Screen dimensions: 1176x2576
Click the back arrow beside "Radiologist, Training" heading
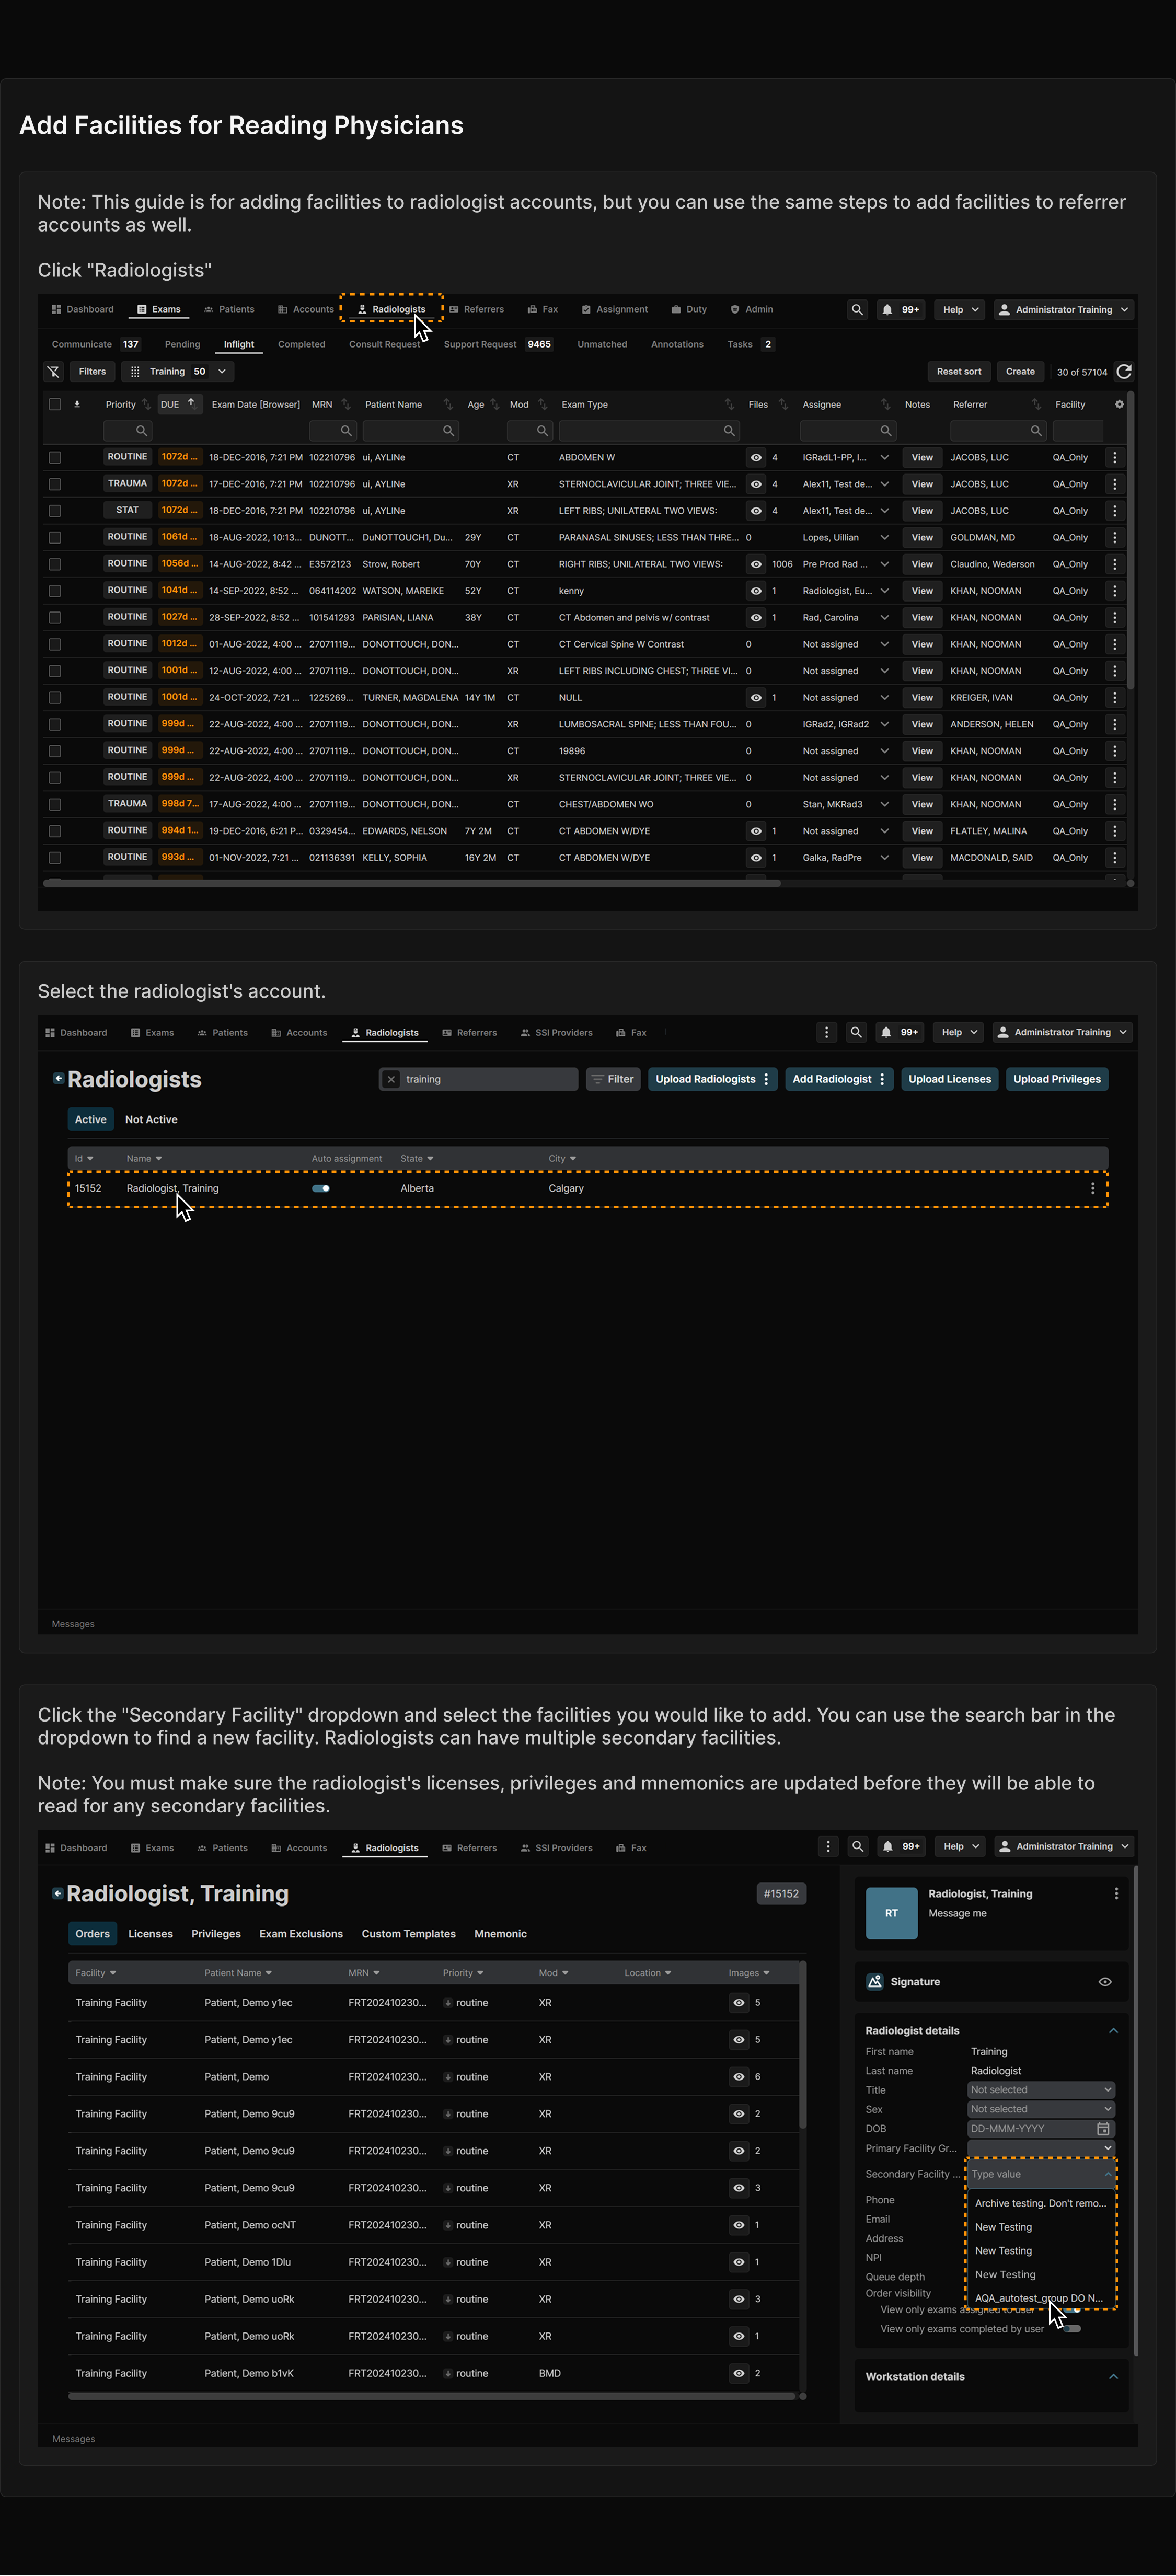point(58,1892)
